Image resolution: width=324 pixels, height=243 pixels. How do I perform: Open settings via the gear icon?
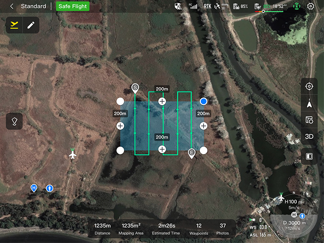click(310, 6)
